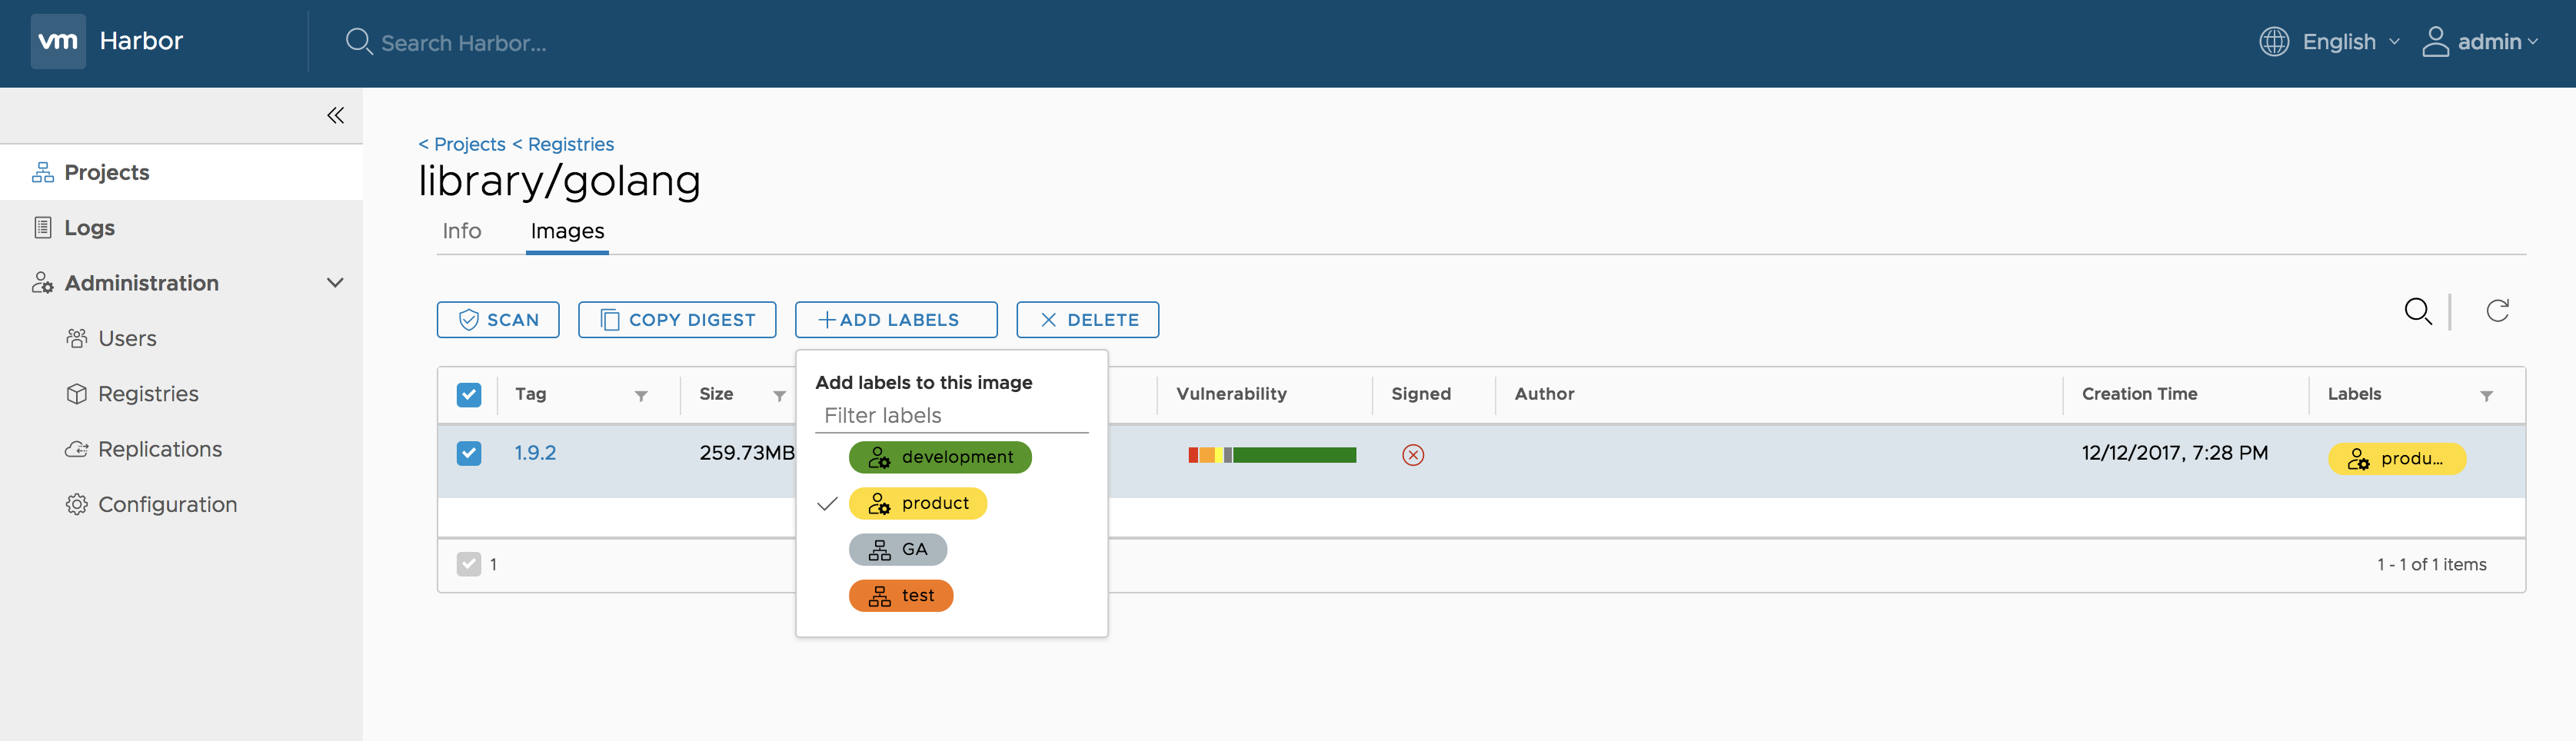Viewport: 2576px width, 741px height.
Task: Click the icon inside the GA label
Action: (x=879, y=550)
